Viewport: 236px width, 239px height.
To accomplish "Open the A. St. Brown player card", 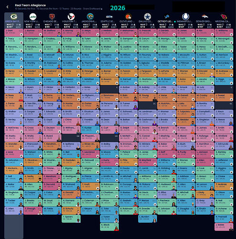I will (166, 81).
